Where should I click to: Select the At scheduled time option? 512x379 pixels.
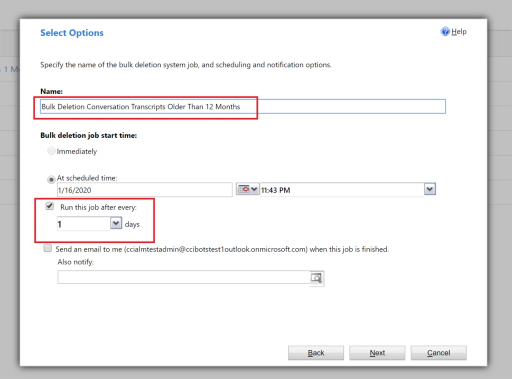tap(51, 179)
